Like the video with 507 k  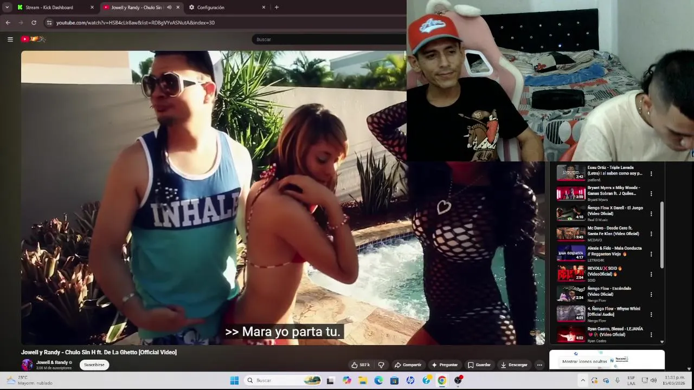[361, 365]
